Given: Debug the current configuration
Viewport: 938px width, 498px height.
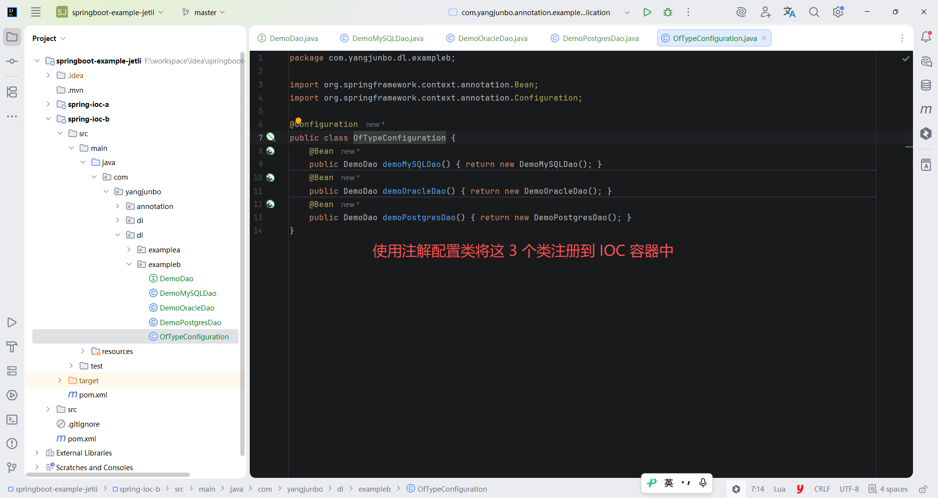Looking at the screenshot, I should point(668,12).
